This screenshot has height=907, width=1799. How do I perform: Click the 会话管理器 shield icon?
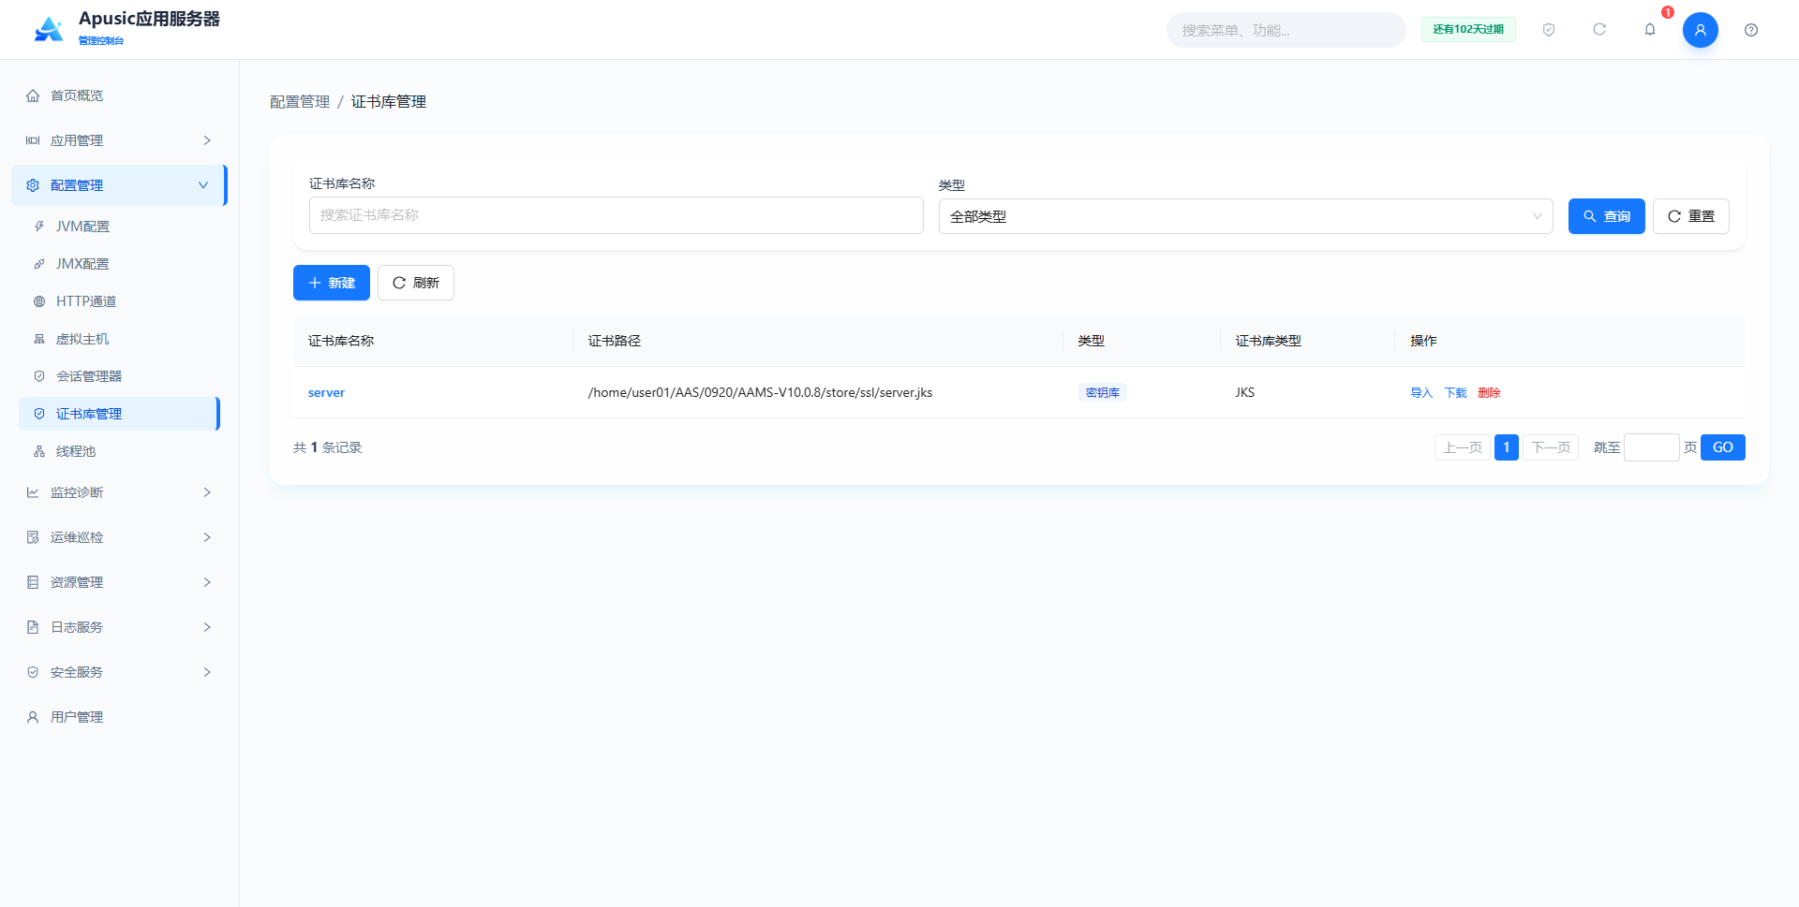tap(39, 376)
